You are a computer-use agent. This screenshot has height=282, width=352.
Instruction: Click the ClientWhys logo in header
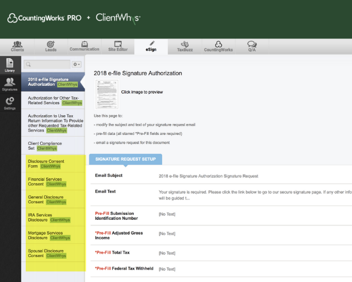click(118, 18)
